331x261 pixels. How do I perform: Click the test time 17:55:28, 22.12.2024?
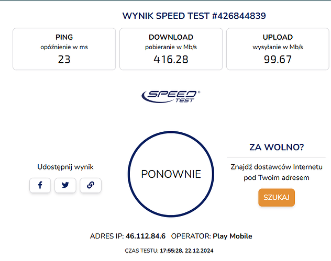(186, 251)
